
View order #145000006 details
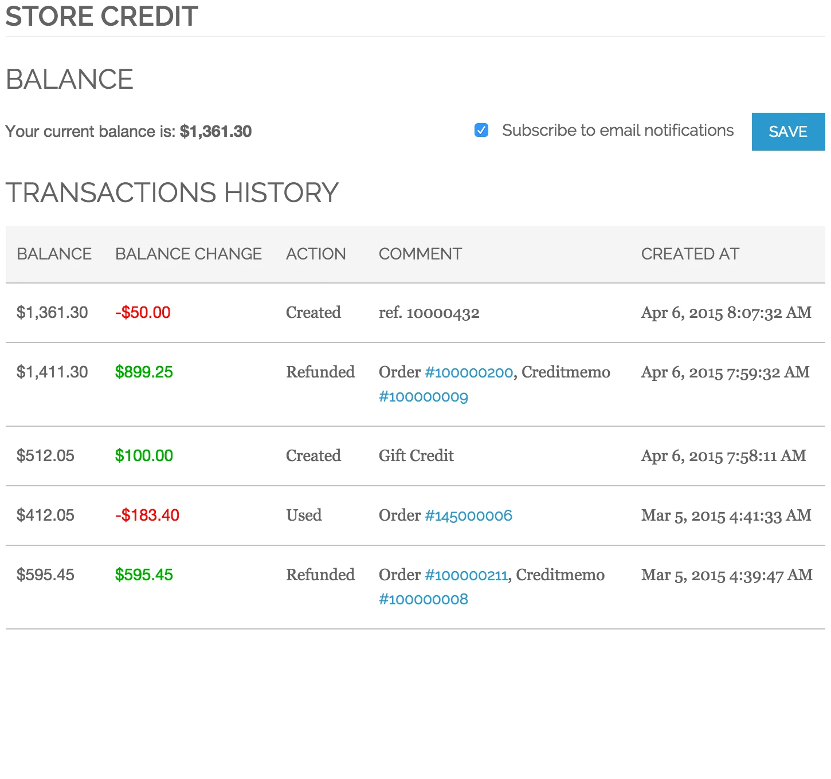pyautogui.click(x=468, y=516)
